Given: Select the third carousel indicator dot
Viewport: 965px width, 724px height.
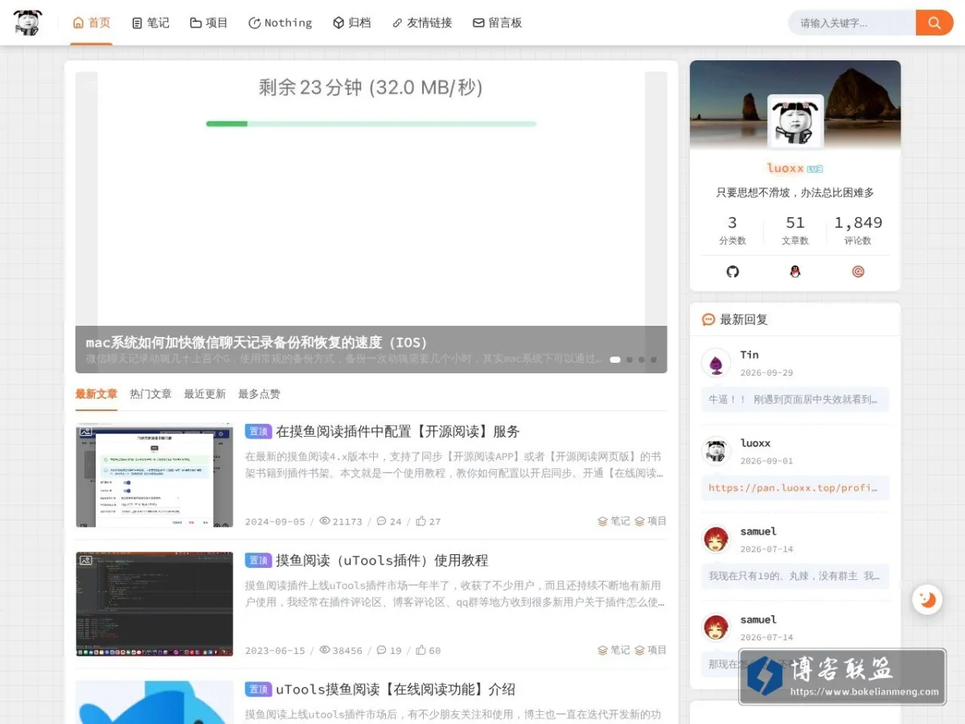Looking at the screenshot, I should 642,360.
